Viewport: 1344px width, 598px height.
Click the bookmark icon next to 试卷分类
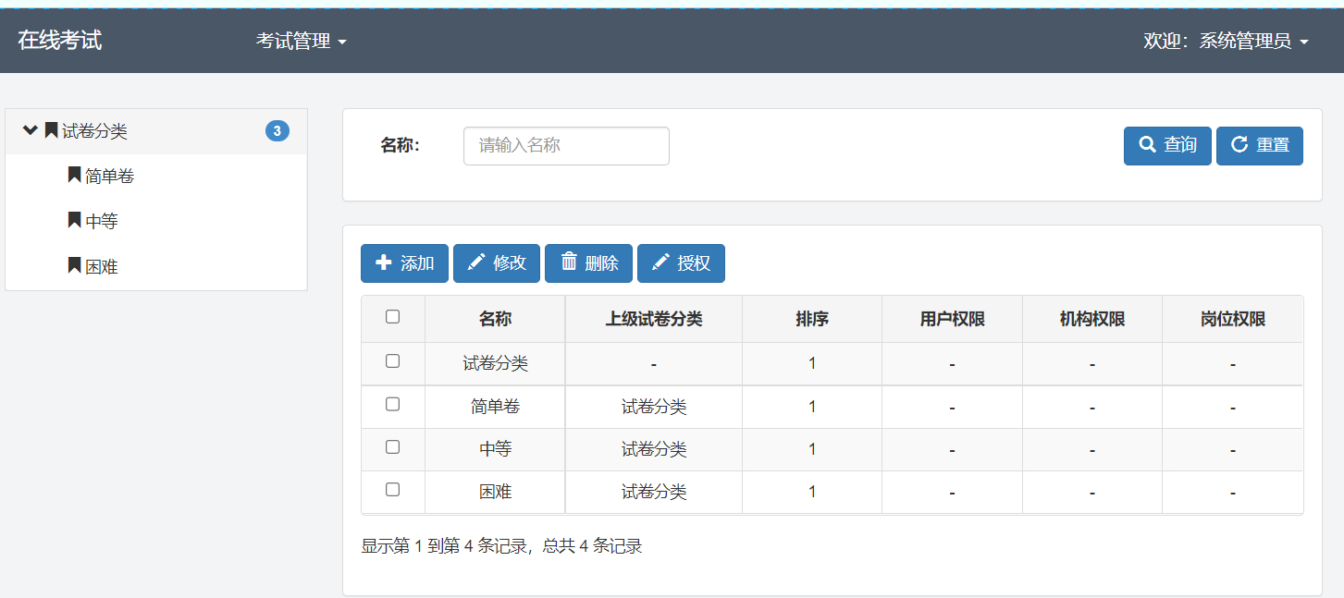coord(50,130)
